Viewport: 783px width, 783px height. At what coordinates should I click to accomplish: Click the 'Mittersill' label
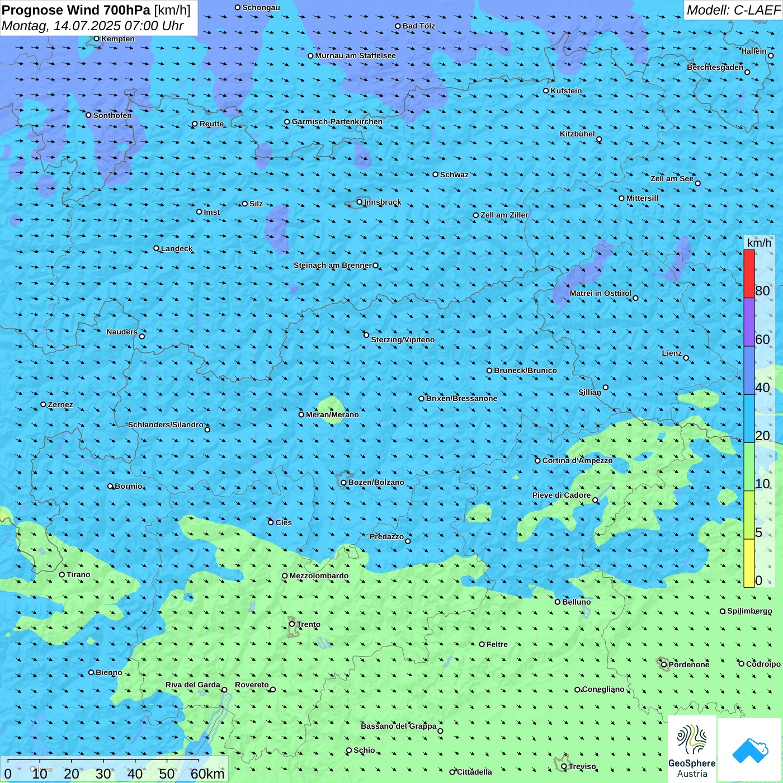click(x=642, y=198)
